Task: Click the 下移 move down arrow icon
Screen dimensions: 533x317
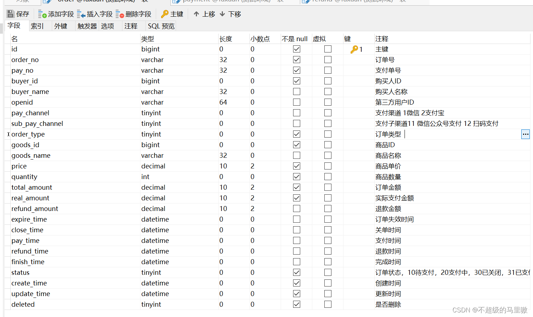Action: (223, 14)
